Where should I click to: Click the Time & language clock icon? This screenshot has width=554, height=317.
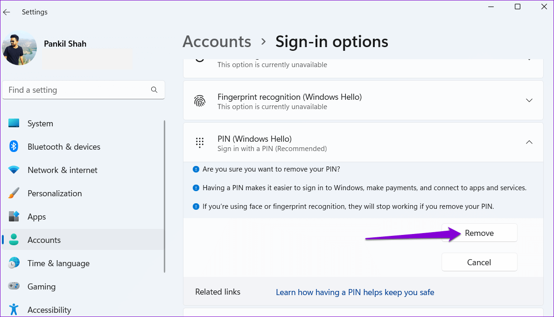14,263
